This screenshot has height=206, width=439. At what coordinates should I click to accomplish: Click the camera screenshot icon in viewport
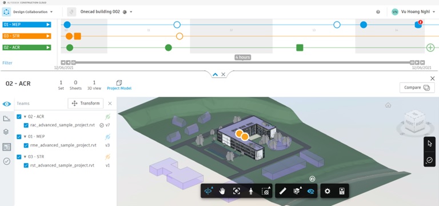312,179
